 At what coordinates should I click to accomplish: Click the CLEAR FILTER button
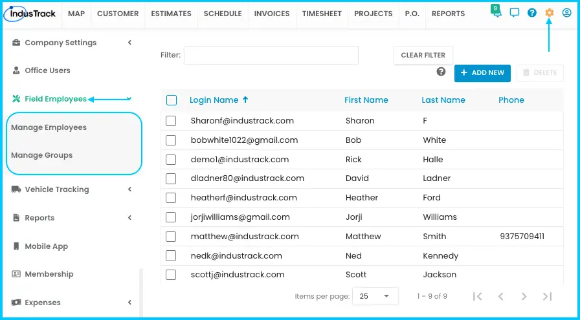click(x=423, y=55)
